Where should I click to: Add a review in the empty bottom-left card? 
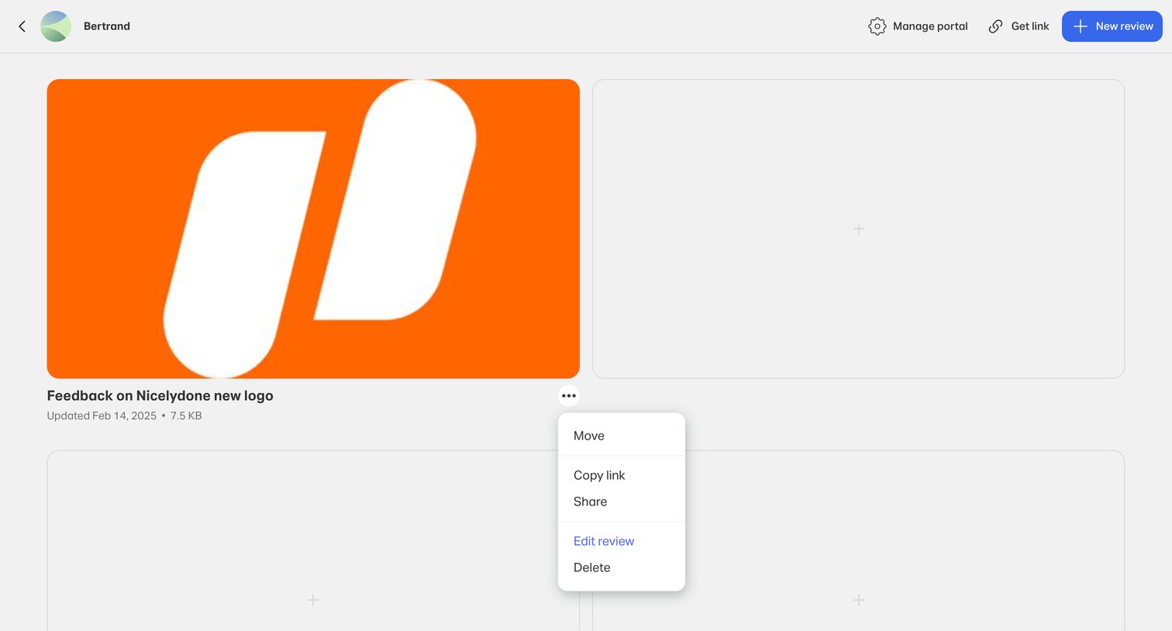(313, 600)
